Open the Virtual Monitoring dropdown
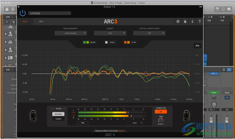 tap(149, 33)
